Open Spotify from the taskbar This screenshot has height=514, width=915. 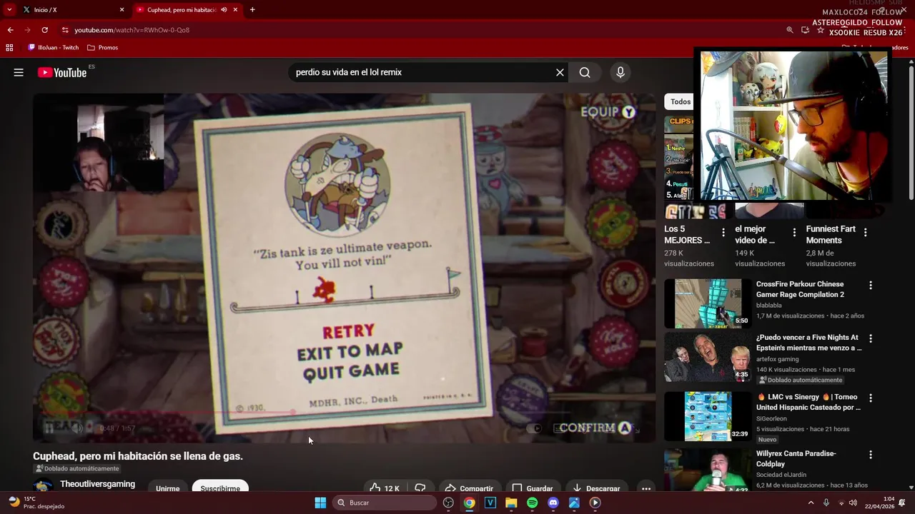point(532,503)
